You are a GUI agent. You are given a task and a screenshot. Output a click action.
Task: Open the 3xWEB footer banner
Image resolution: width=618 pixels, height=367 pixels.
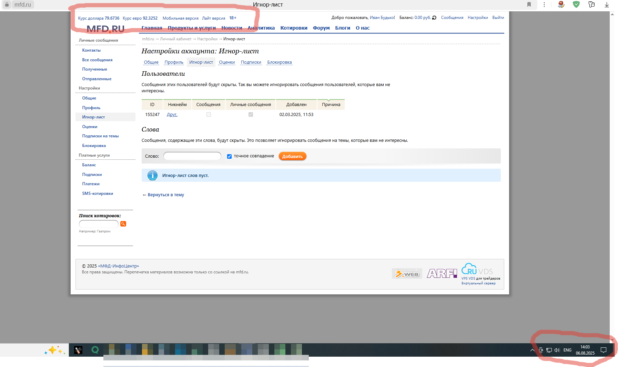(x=407, y=274)
